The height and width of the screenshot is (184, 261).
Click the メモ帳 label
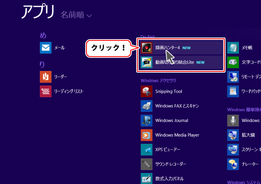coord(247,48)
